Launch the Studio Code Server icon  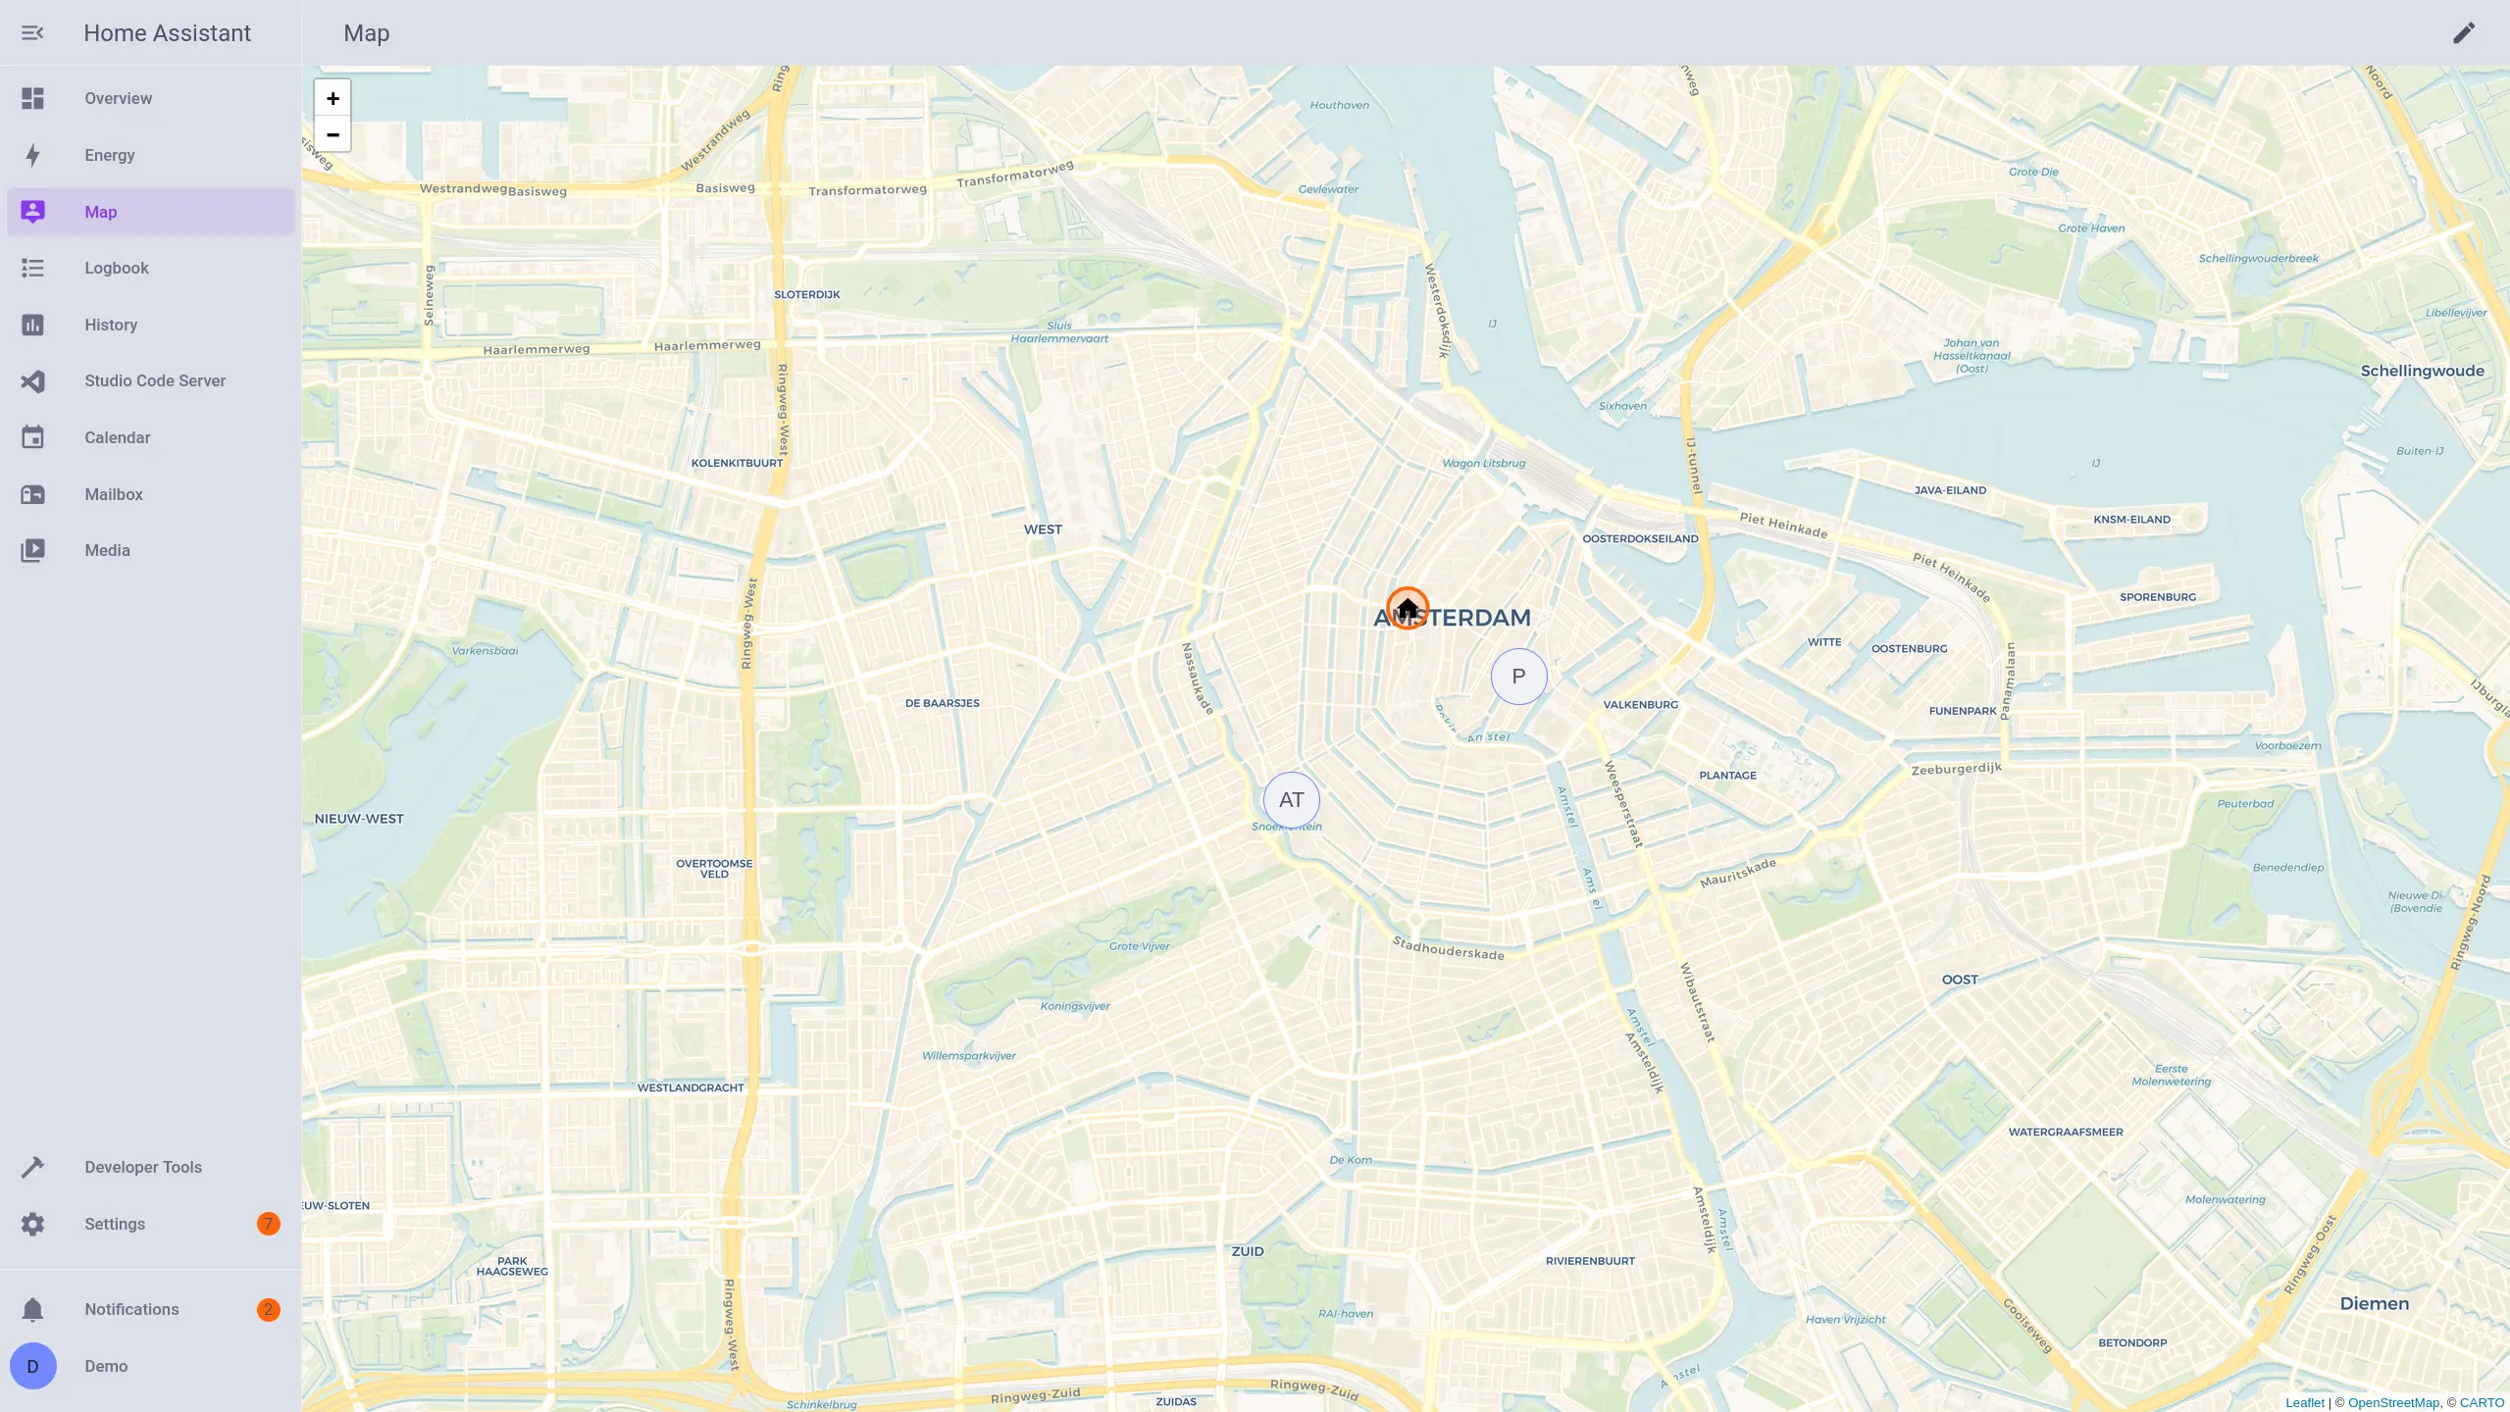click(x=32, y=380)
